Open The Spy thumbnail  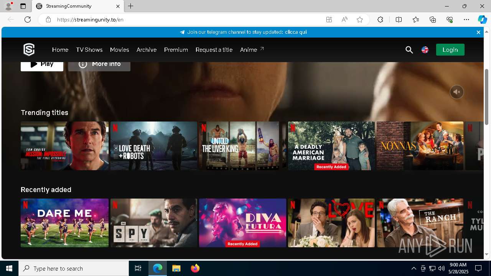point(154,223)
